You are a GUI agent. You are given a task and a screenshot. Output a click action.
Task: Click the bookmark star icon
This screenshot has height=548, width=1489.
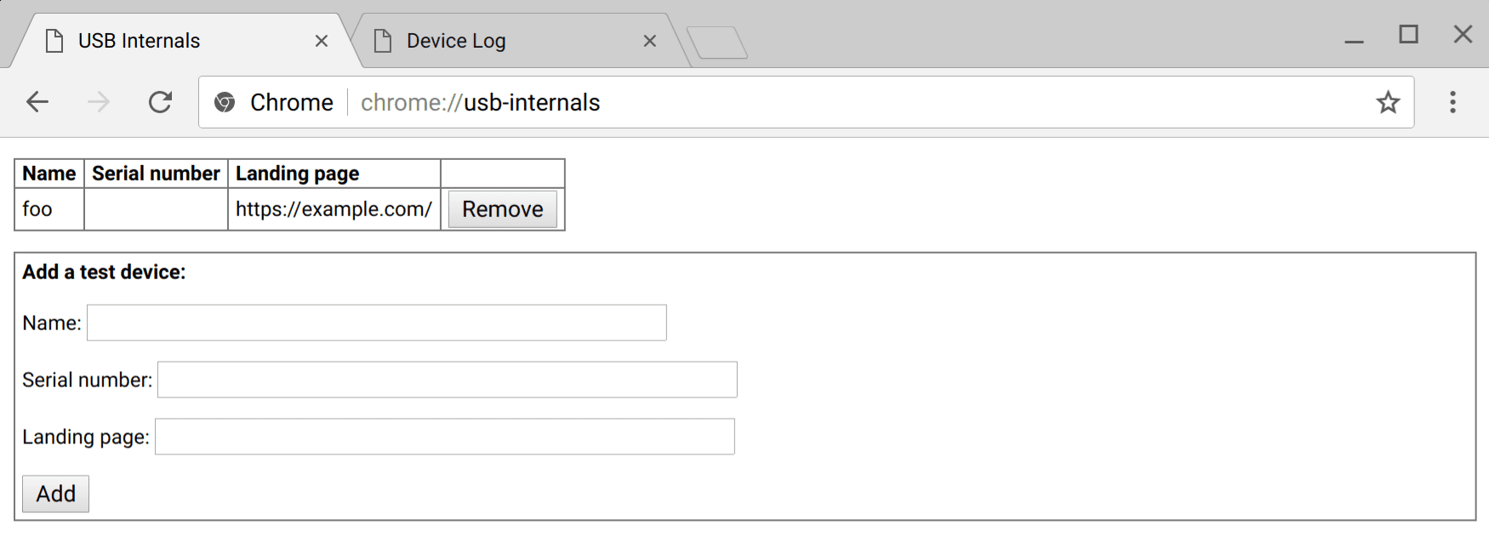click(1389, 102)
